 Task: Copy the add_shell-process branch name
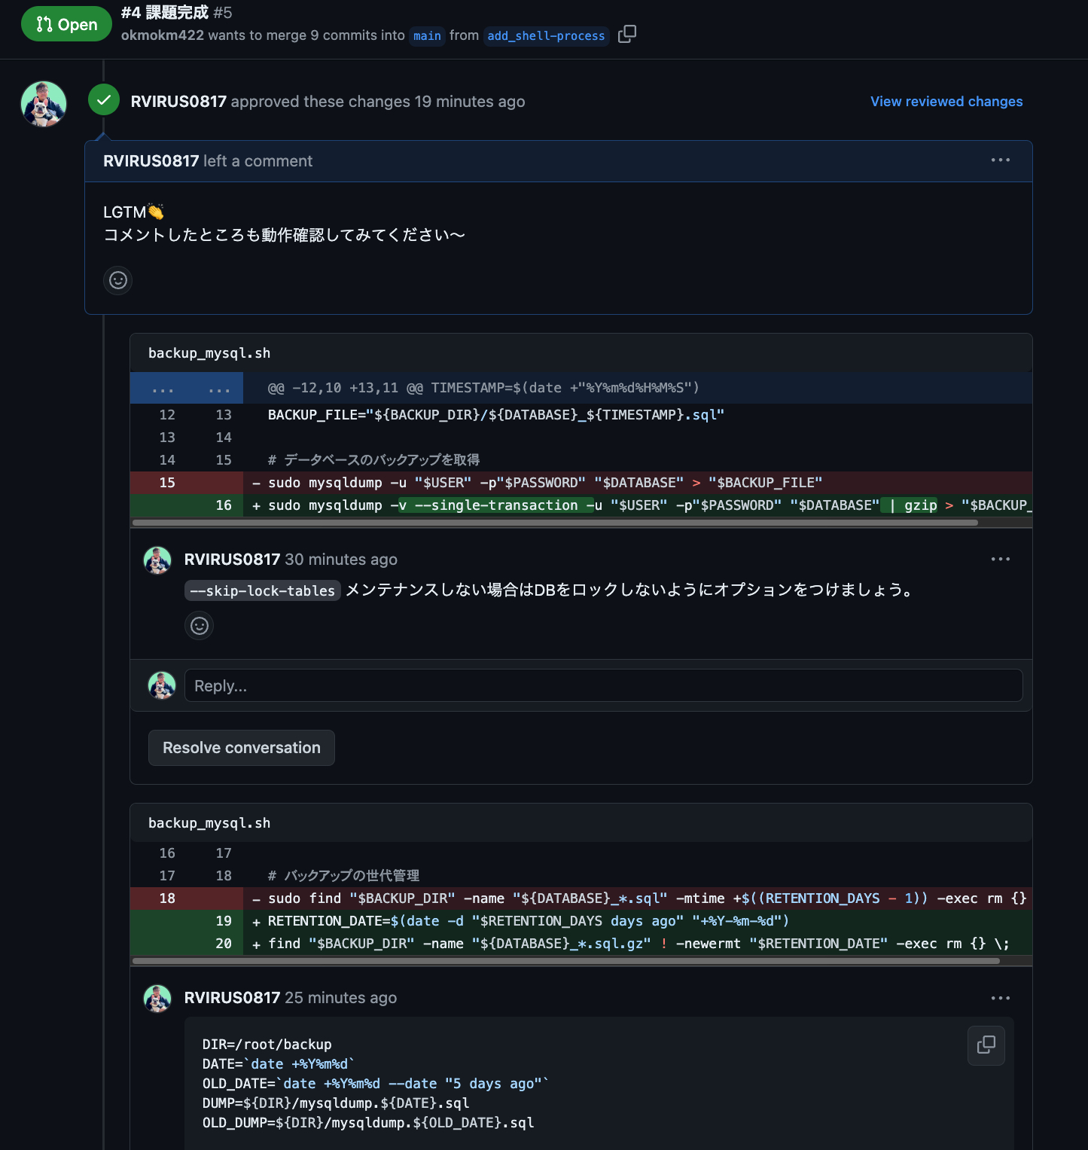click(x=627, y=35)
